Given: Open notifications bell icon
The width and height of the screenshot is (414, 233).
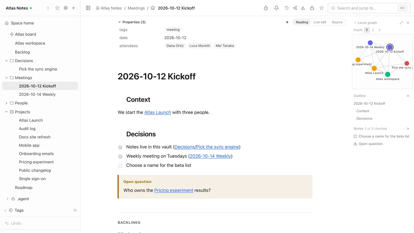Looking at the screenshot, I should click(x=277, y=8).
